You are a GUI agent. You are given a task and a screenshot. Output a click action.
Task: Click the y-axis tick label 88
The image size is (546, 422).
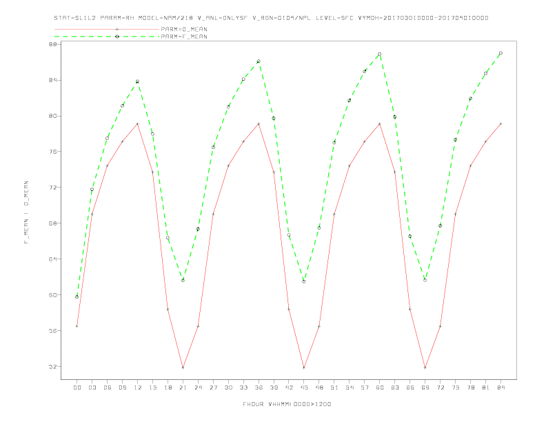53,44
